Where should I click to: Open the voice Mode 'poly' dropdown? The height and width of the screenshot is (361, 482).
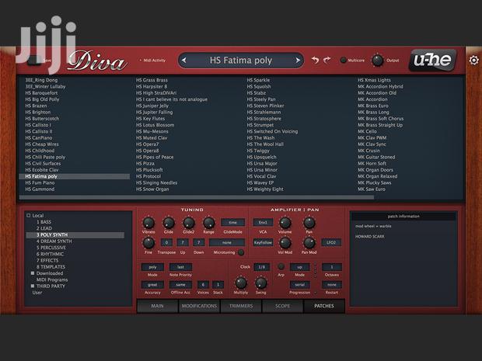[152, 267]
